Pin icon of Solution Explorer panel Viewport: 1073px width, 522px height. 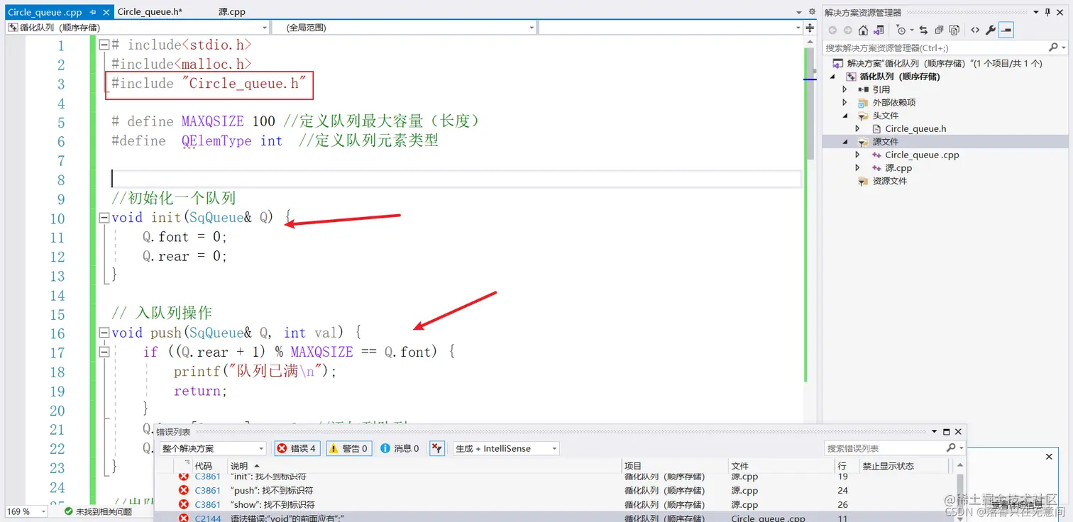(x=1048, y=12)
